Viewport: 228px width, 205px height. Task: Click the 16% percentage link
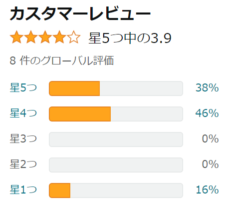pos(208,189)
